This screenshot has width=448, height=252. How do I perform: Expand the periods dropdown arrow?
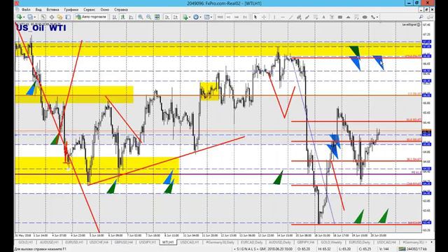pos(200,17)
